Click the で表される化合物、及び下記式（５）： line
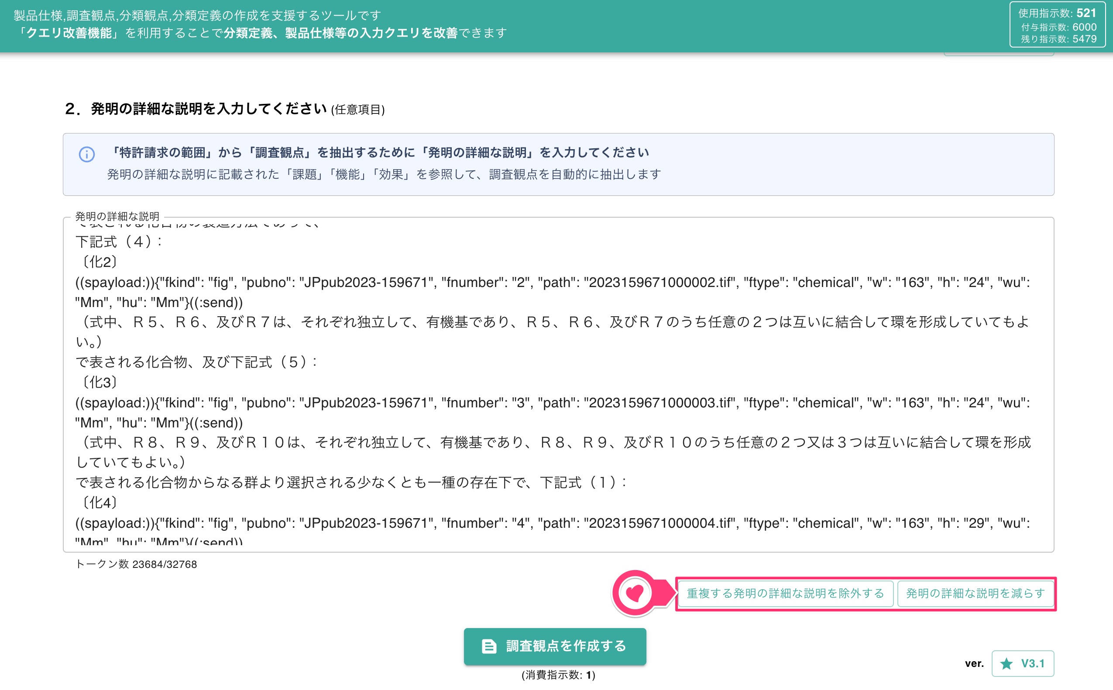This screenshot has width=1113, height=690. click(x=196, y=362)
